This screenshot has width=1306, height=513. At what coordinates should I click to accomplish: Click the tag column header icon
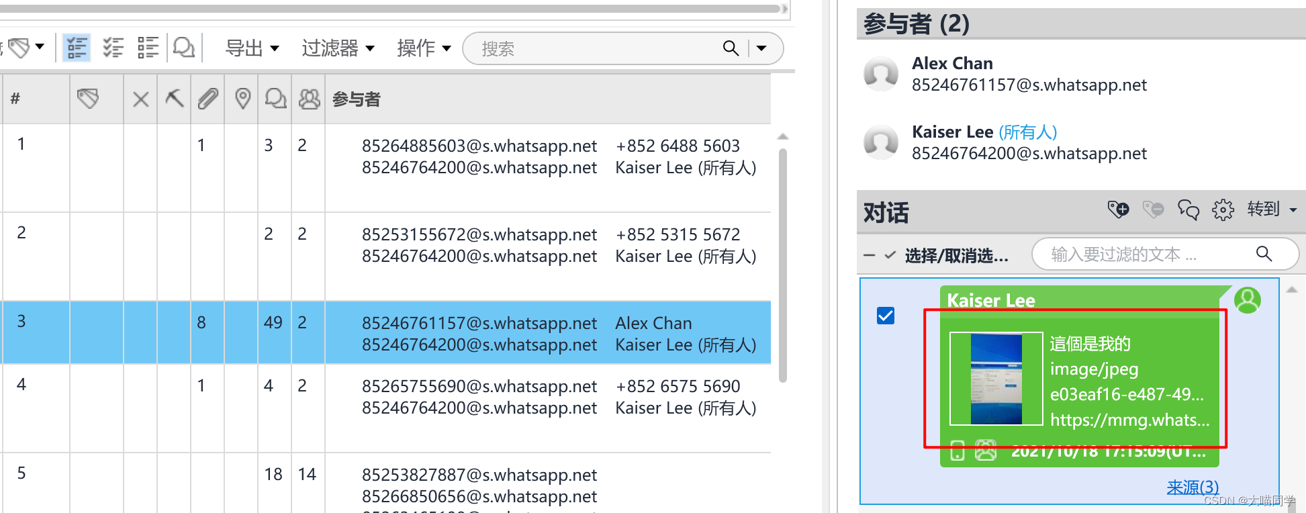(x=88, y=99)
